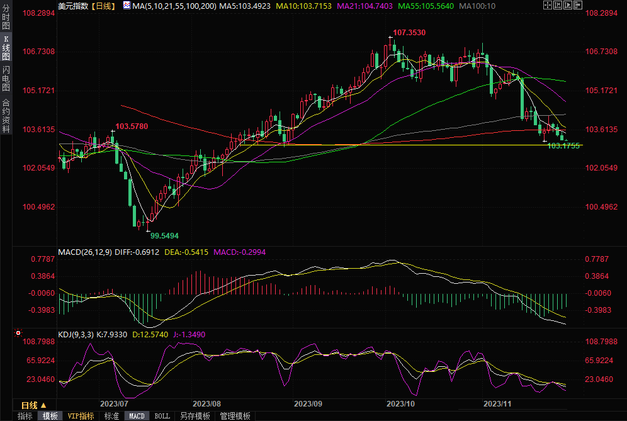This screenshot has height=421, width=627.
Task: Click the red sun marker beside KDJ
Action: 18,333
